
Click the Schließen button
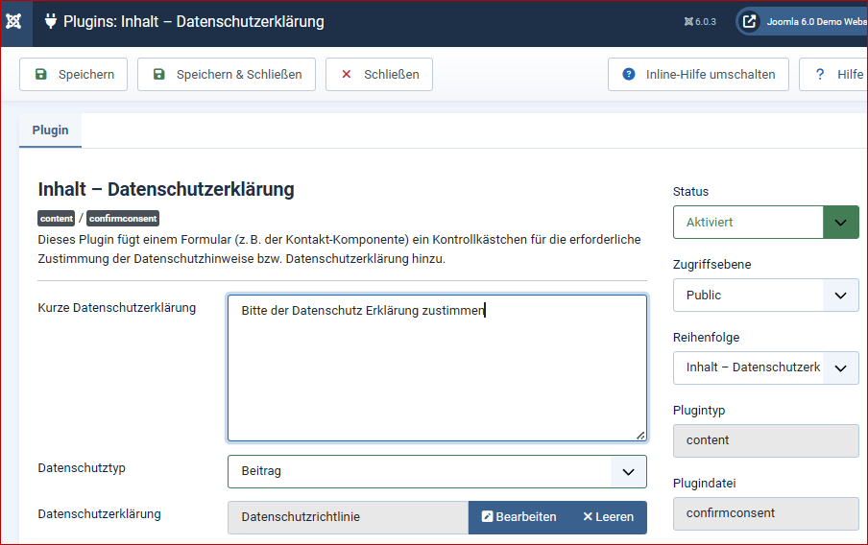click(379, 75)
